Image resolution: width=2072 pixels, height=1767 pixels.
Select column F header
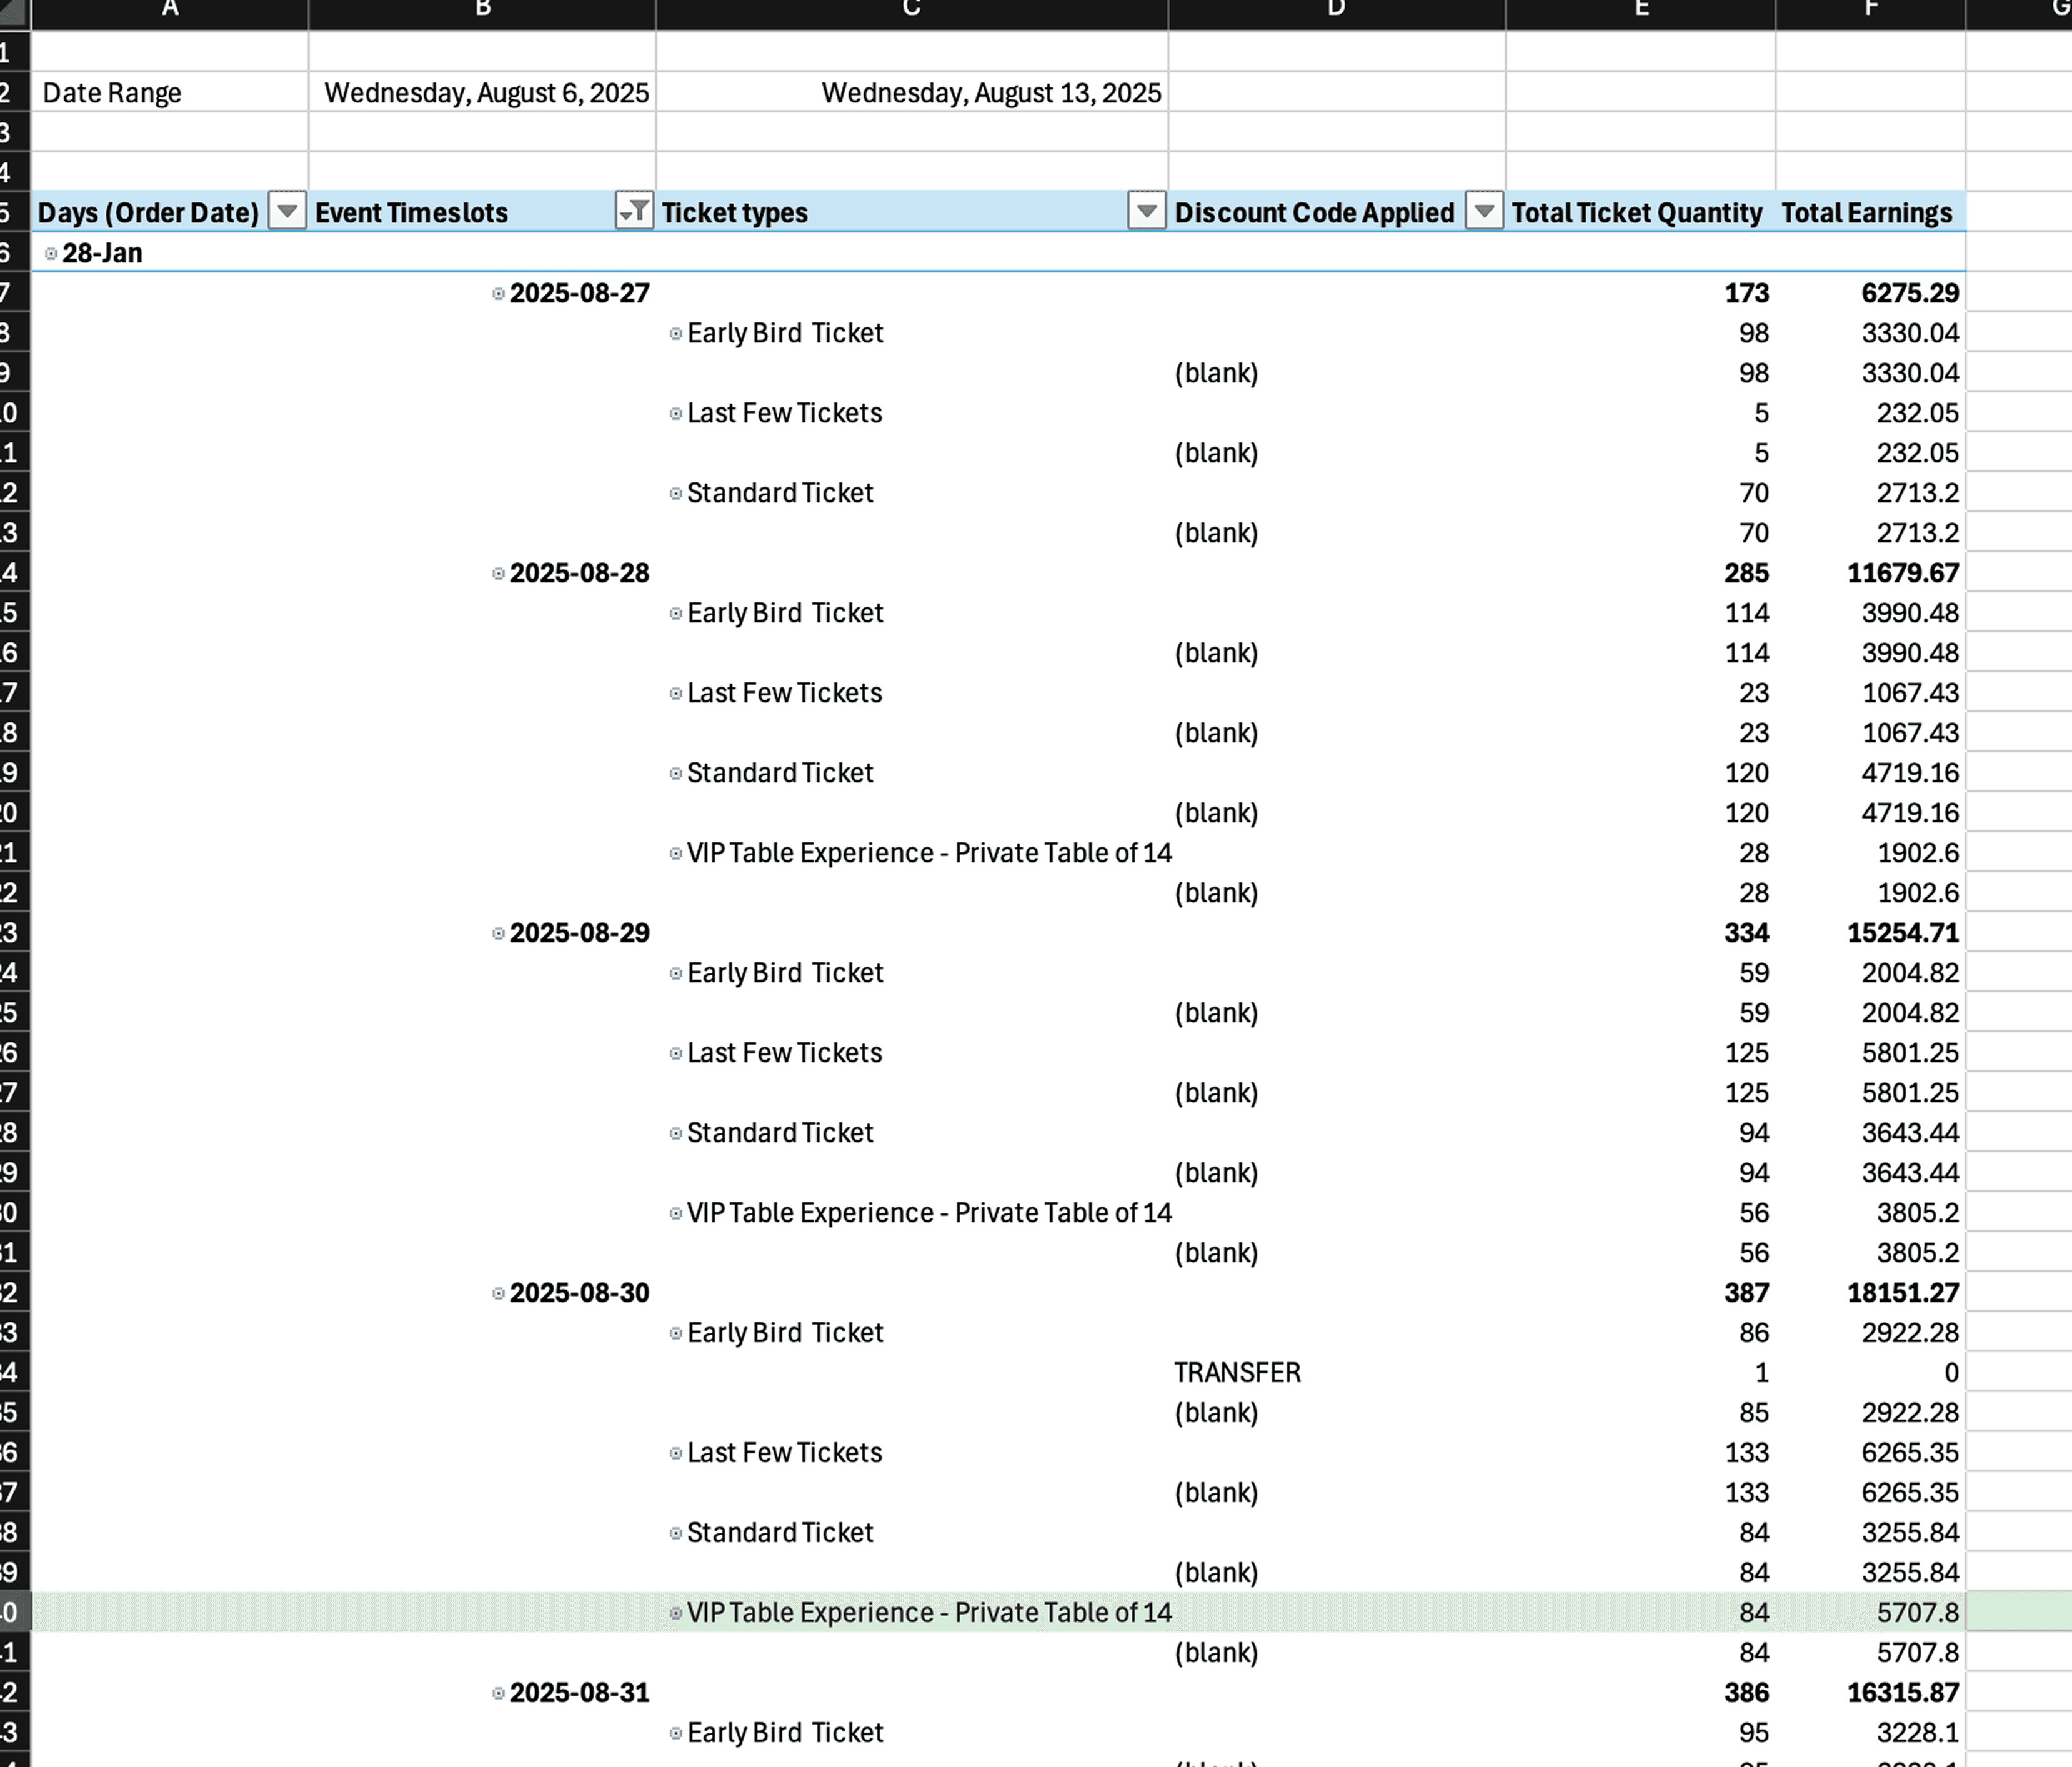pyautogui.click(x=1870, y=10)
